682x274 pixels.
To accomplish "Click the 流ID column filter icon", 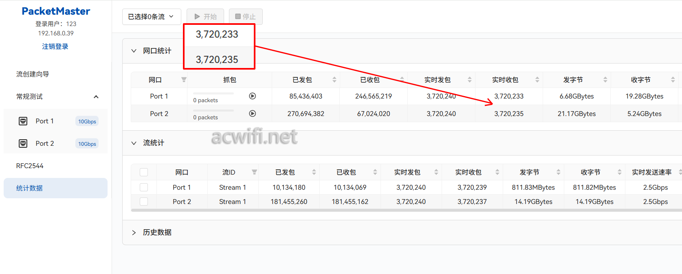I will pos(254,172).
